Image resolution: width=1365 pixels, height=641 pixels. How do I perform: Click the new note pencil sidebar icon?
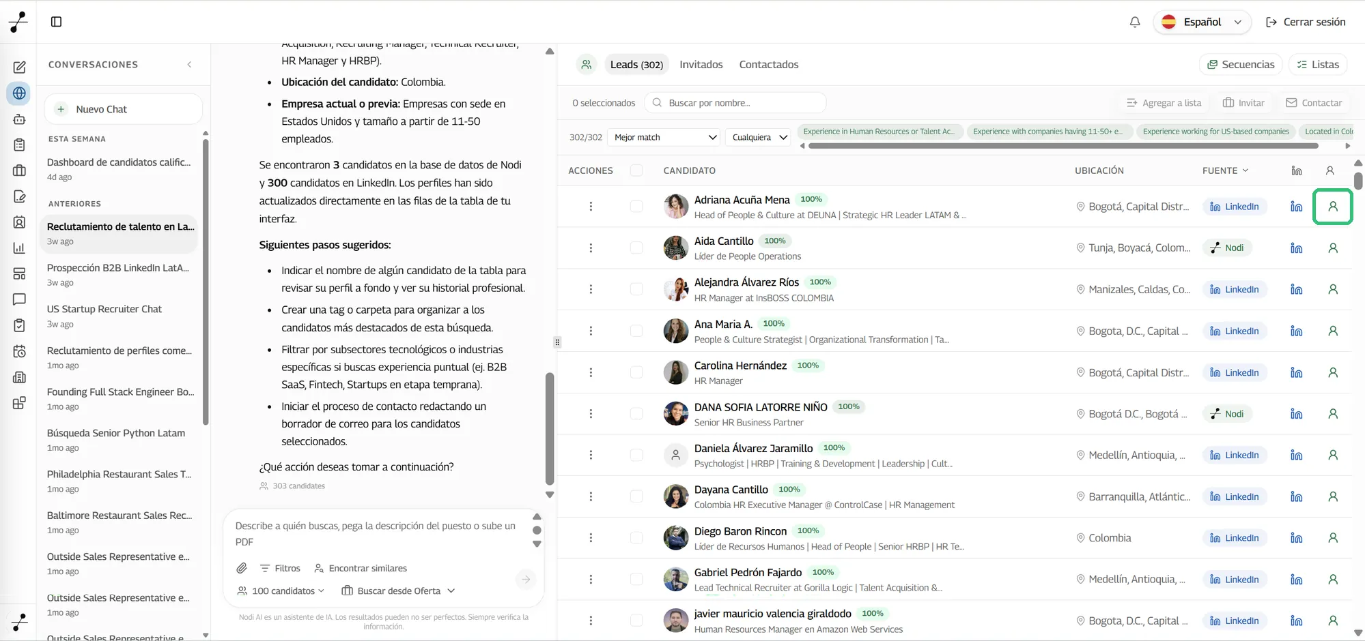pyautogui.click(x=19, y=68)
